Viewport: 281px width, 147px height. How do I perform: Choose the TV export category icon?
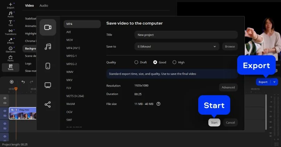click(48, 85)
